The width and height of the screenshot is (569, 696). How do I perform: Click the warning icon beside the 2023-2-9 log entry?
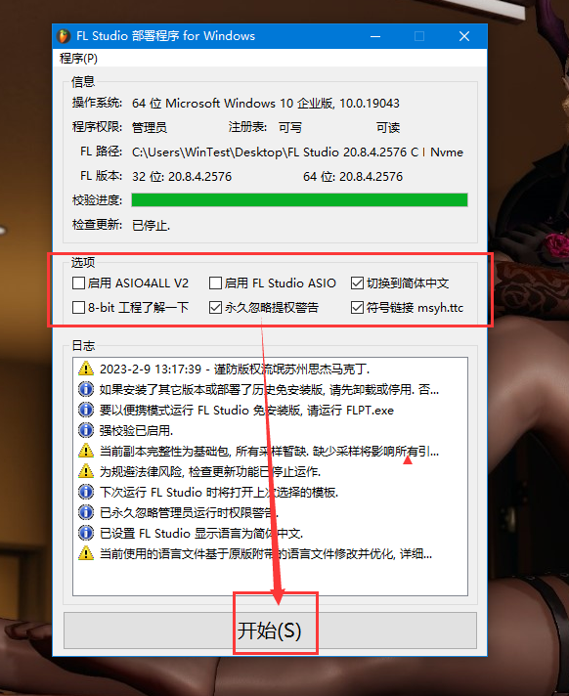pyautogui.click(x=86, y=369)
